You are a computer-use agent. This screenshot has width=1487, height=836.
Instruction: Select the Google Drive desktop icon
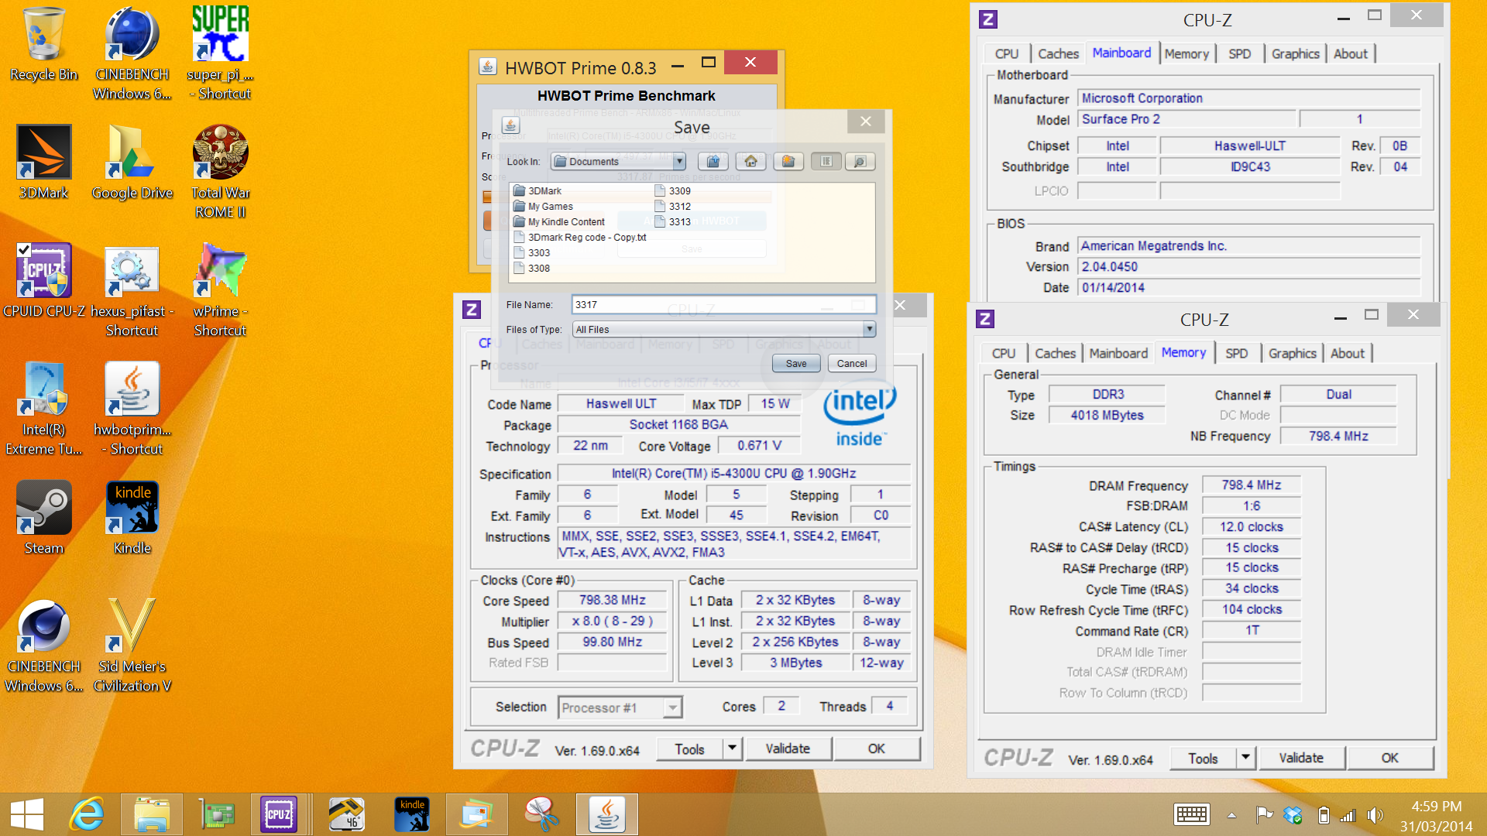pos(132,163)
